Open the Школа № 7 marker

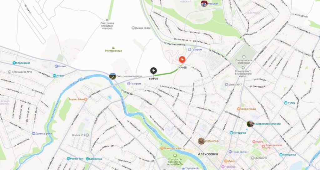[227, 85]
